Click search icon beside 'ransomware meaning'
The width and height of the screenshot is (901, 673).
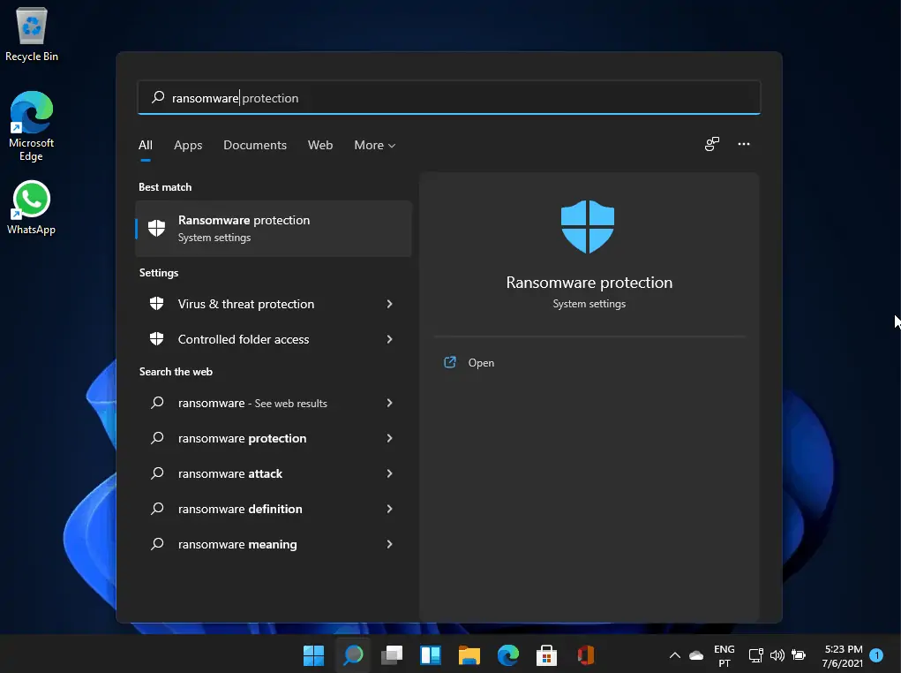[157, 543]
